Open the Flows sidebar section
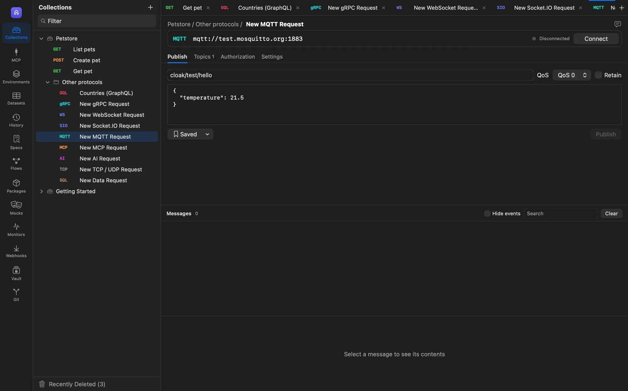 pyautogui.click(x=16, y=164)
